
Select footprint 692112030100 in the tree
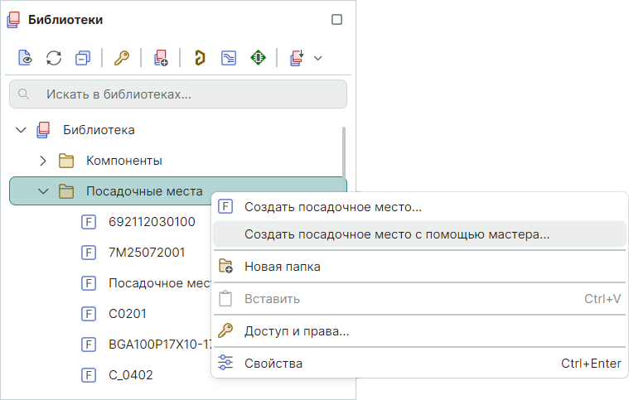152,222
